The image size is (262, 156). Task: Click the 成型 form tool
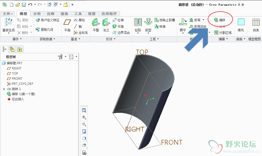[148, 26]
